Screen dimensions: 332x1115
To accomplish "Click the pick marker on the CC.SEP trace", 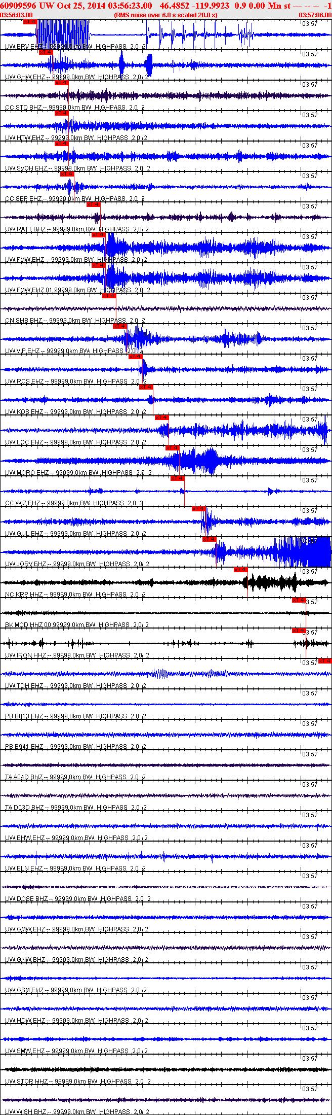I will 67,173.
